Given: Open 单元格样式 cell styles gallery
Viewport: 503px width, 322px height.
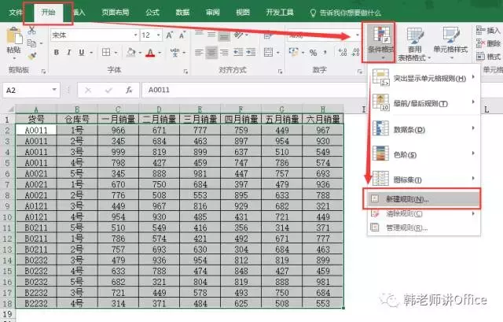Looking at the screenshot, I should click(x=450, y=43).
